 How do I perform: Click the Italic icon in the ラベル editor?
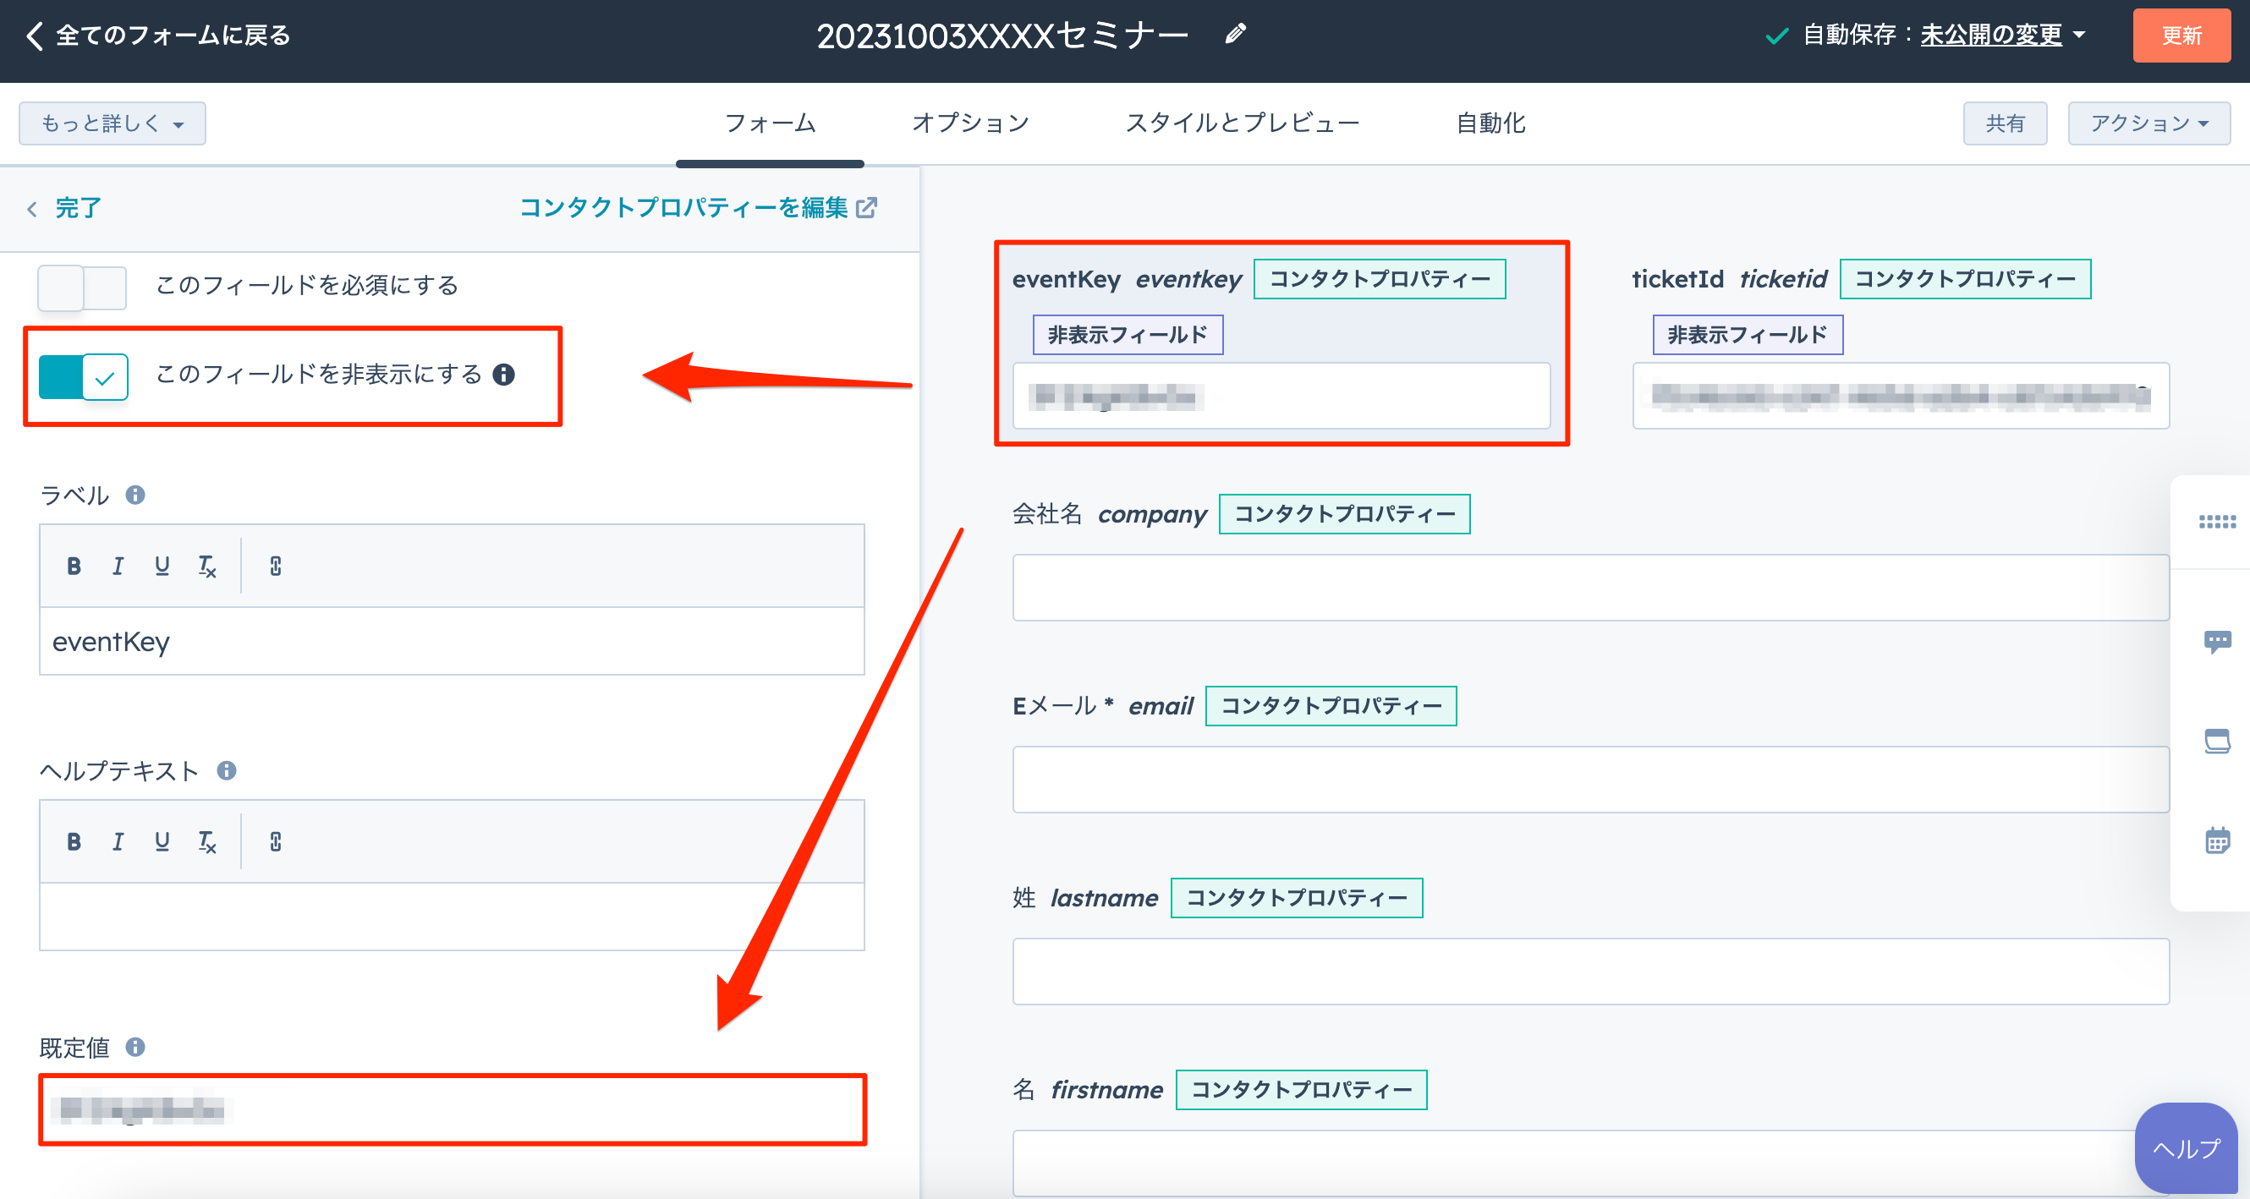[x=118, y=566]
